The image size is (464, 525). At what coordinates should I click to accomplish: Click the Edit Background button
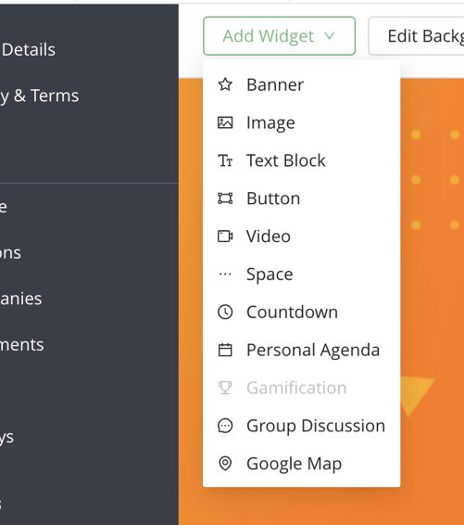point(416,36)
